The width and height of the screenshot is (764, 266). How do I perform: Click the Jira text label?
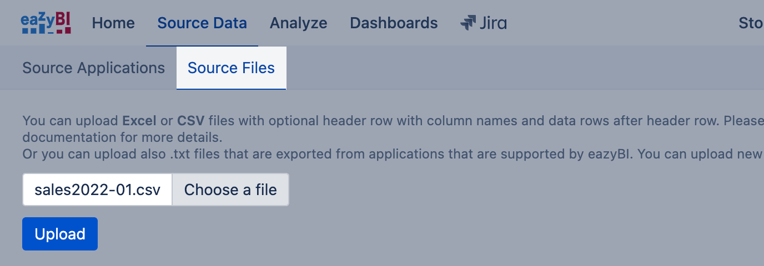pos(493,23)
